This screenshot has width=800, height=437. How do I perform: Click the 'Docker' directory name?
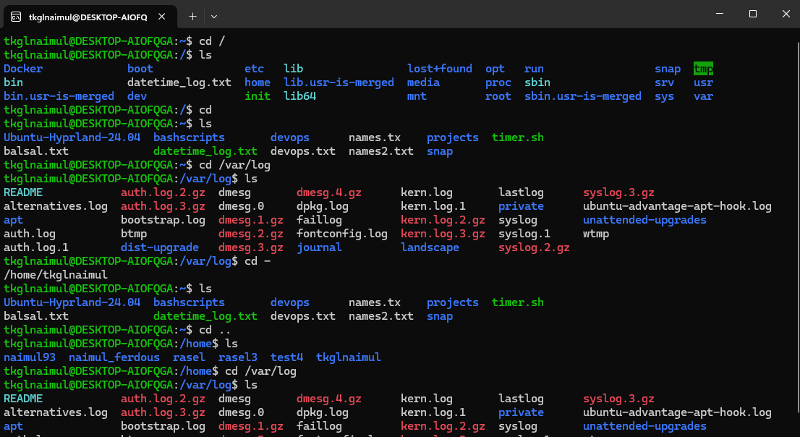[23, 69]
